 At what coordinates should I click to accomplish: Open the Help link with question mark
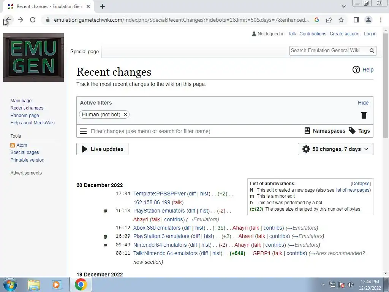pyautogui.click(x=363, y=70)
